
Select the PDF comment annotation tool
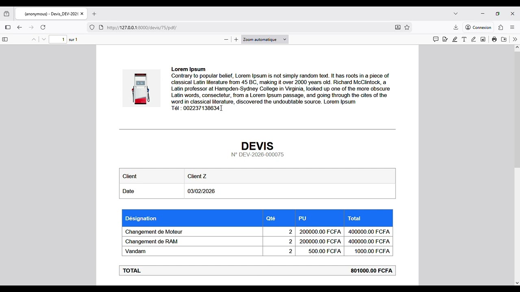point(435,39)
